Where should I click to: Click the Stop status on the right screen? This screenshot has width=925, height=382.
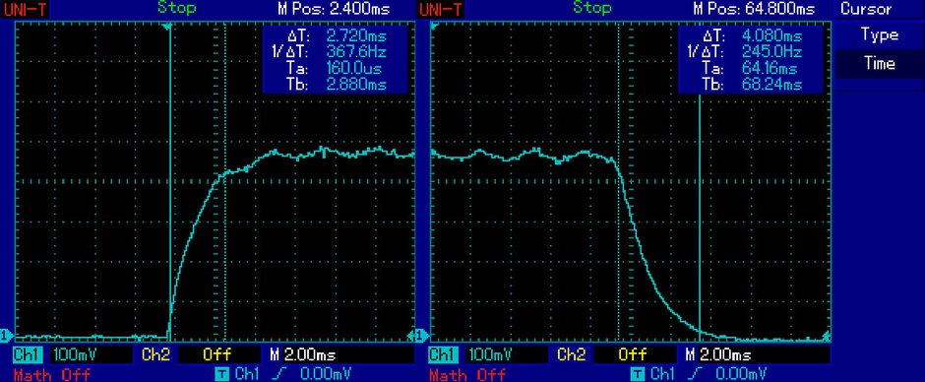pyautogui.click(x=592, y=8)
